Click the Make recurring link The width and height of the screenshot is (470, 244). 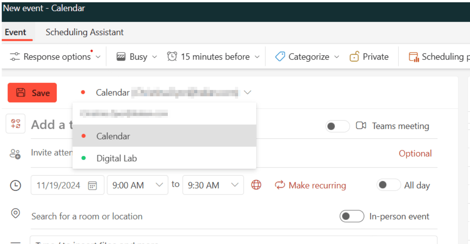[310, 185]
